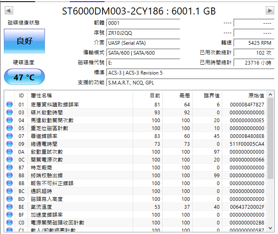This screenshot has height=234, width=278.
Task: Select the status orb for attribute 04
Action: point(10,120)
